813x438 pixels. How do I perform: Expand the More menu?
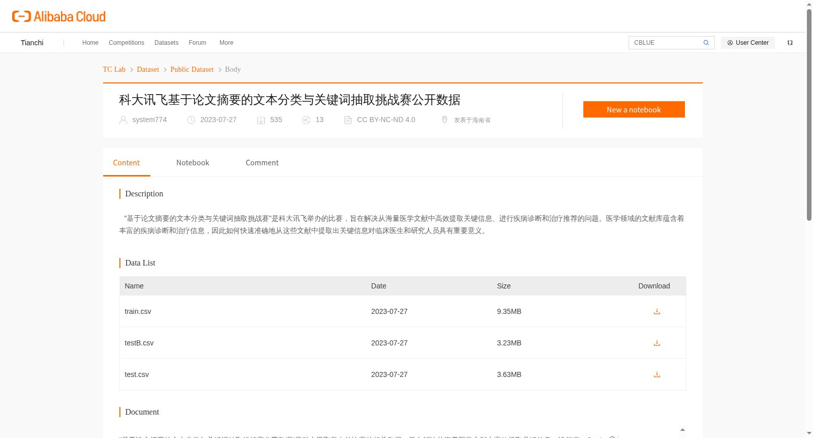226,43
